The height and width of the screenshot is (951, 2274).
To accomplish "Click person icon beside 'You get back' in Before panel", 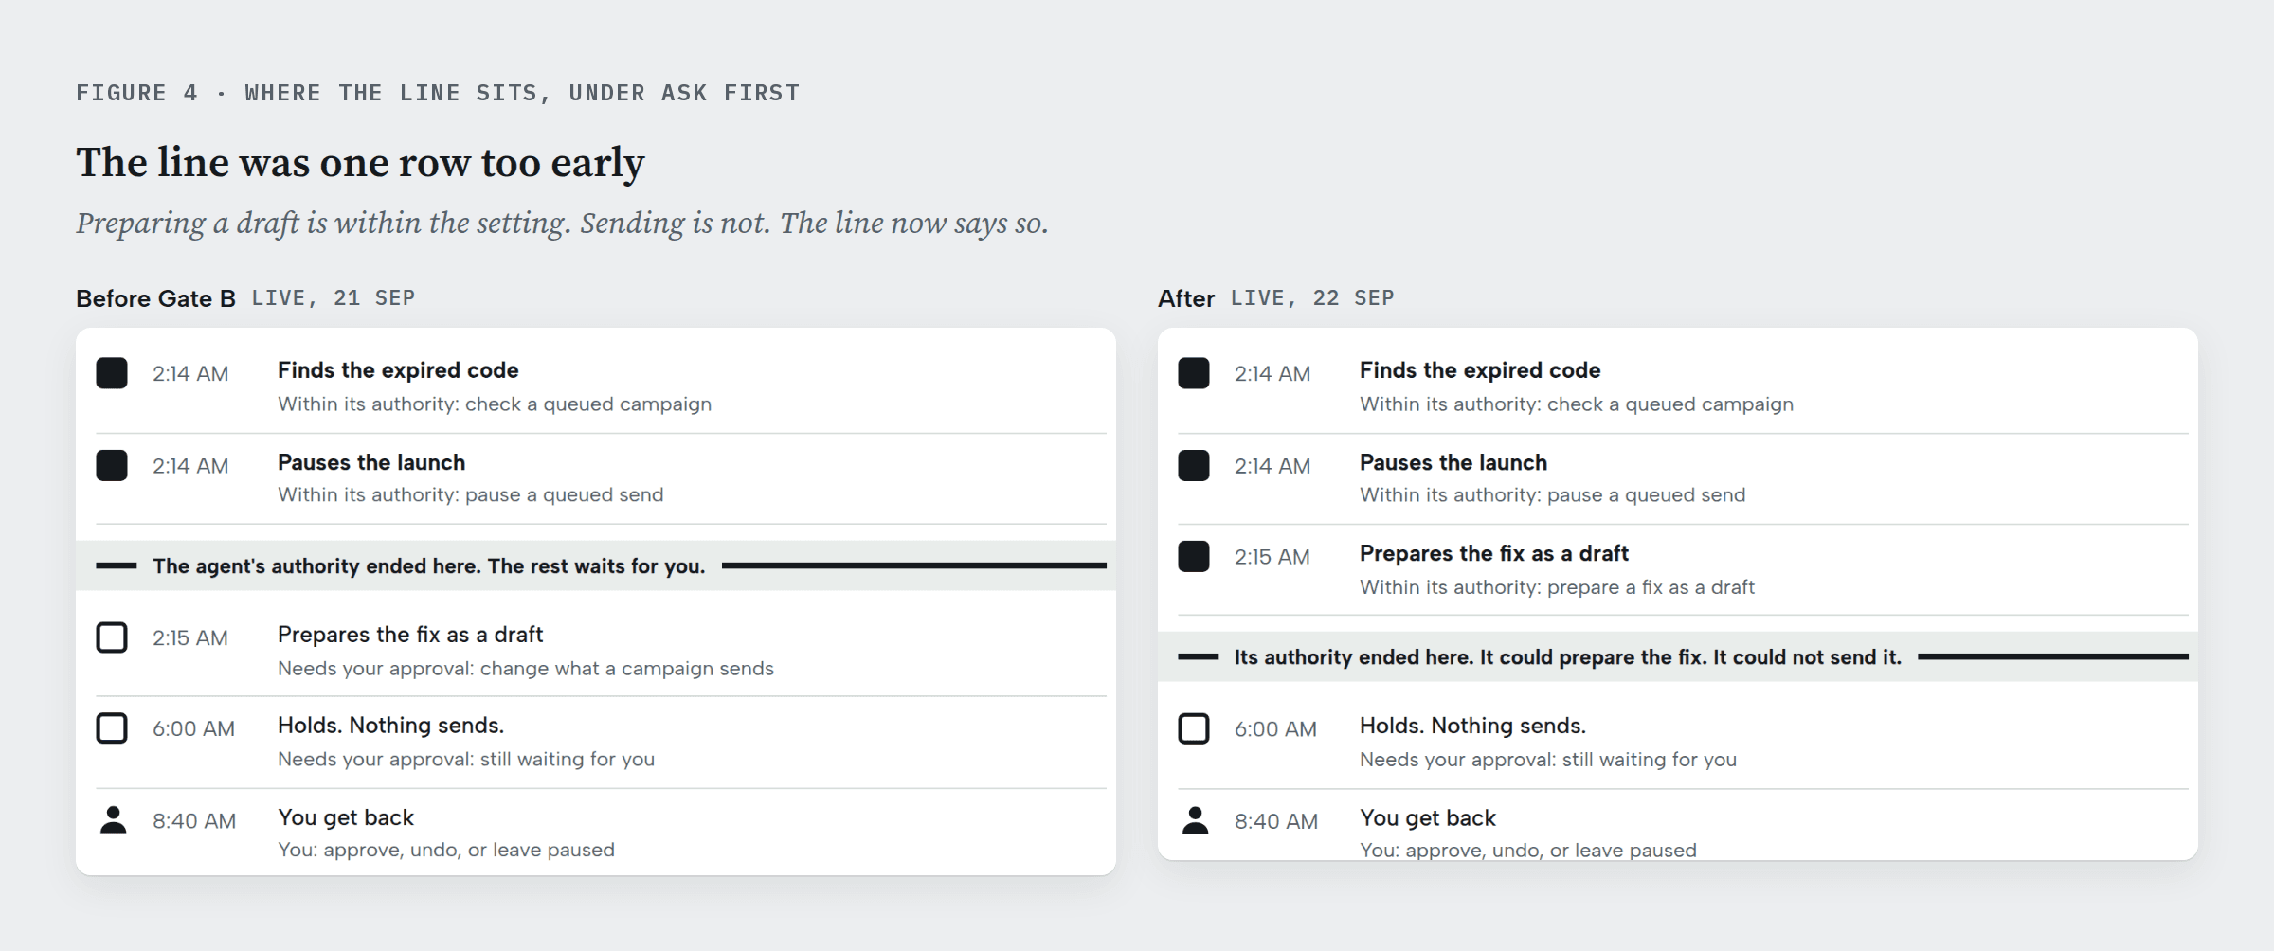I will coord(113,820).
